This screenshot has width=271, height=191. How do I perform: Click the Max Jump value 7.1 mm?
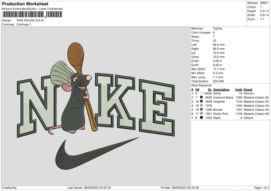[x=218, y=77]
